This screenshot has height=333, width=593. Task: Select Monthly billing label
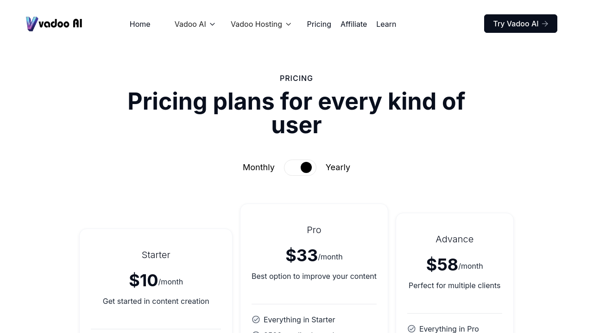pos(259,167)
